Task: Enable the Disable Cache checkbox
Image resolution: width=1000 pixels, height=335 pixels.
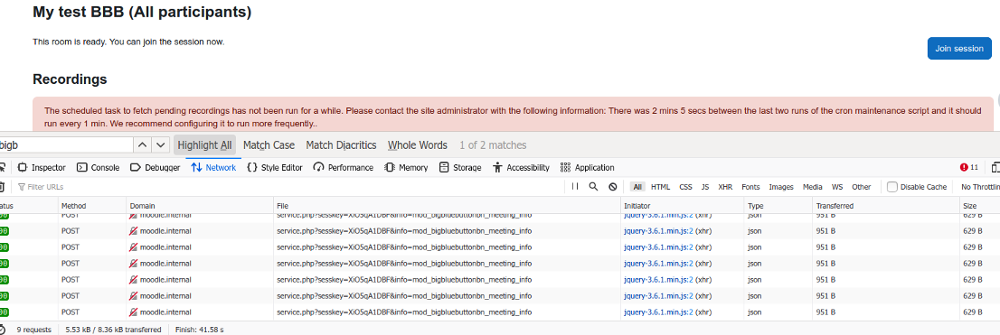Action: coord(892,187)
